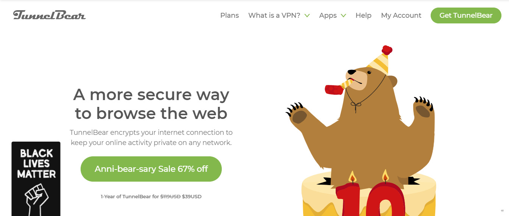509x216 pixels.
Task: Click the TunnelBear logo
Action: pyautogui.click(x=49, y=15)
